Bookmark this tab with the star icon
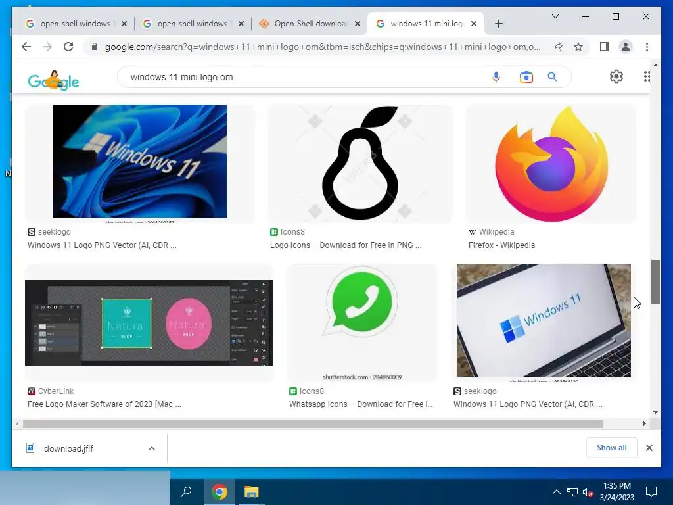The image size is (673, 505). (578, 47)
